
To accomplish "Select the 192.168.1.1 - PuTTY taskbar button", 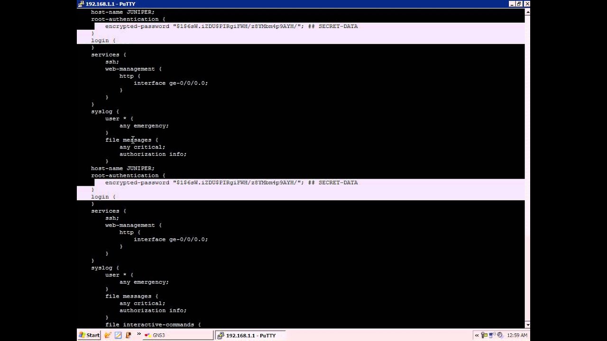I will click(250, 335).
